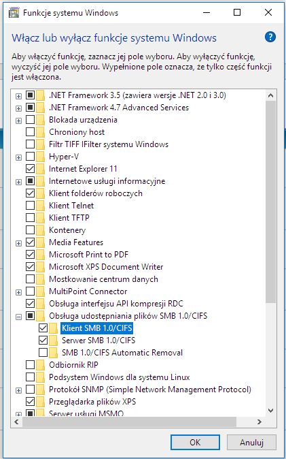Screen dimensions: 286x459
Task: Enable the Klient Telnet checkbox
Action: (30, 206)
